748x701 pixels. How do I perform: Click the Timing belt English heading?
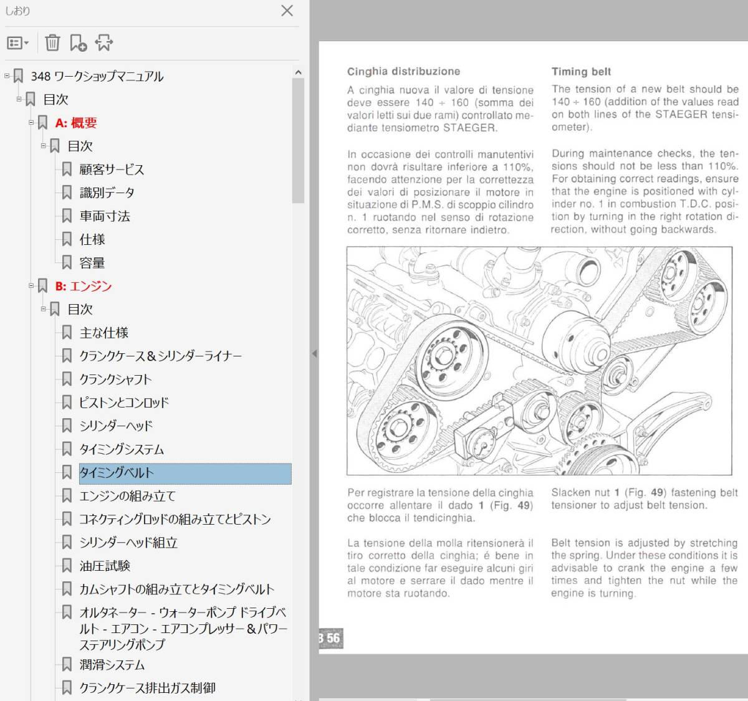point(581,72)
